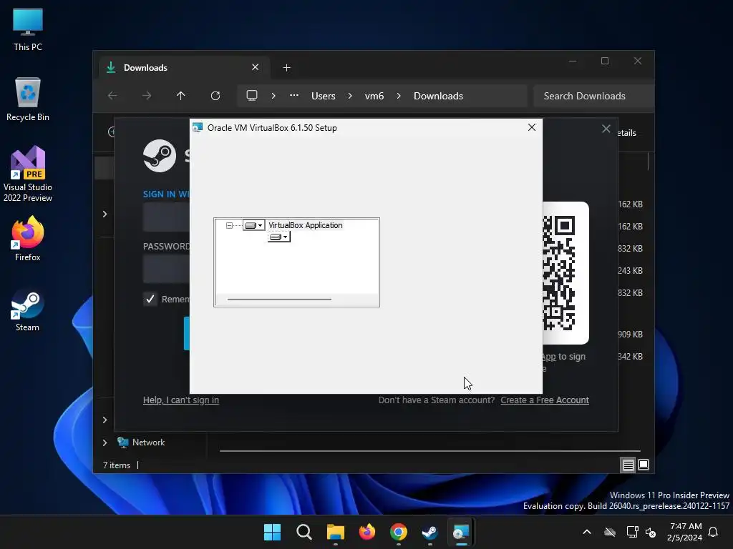Open the muted volume tray icon
Screen dimensions: 733x549
[x=650, y=532]
